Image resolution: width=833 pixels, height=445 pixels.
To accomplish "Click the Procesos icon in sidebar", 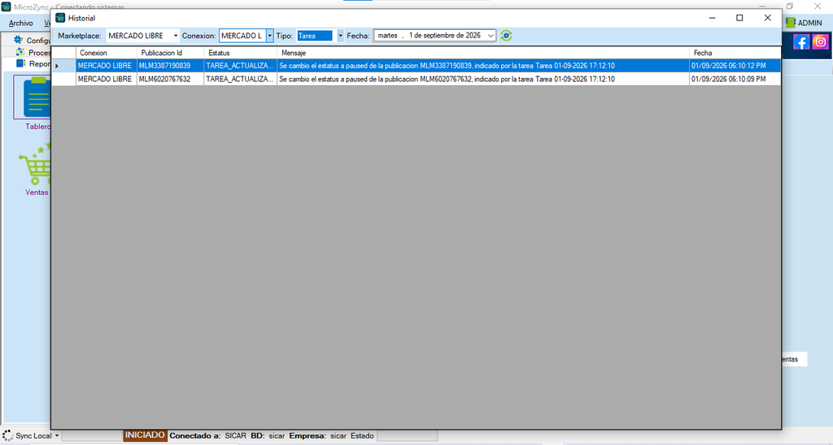I will tap(20, 52).
